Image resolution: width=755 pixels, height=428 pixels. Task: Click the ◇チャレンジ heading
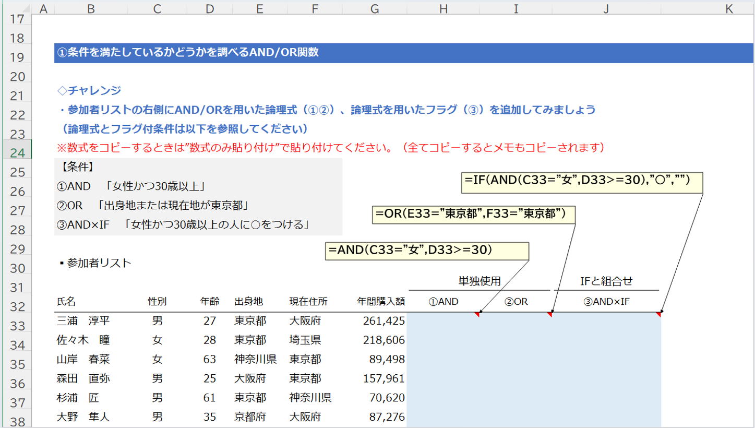(x=89, y=91)
